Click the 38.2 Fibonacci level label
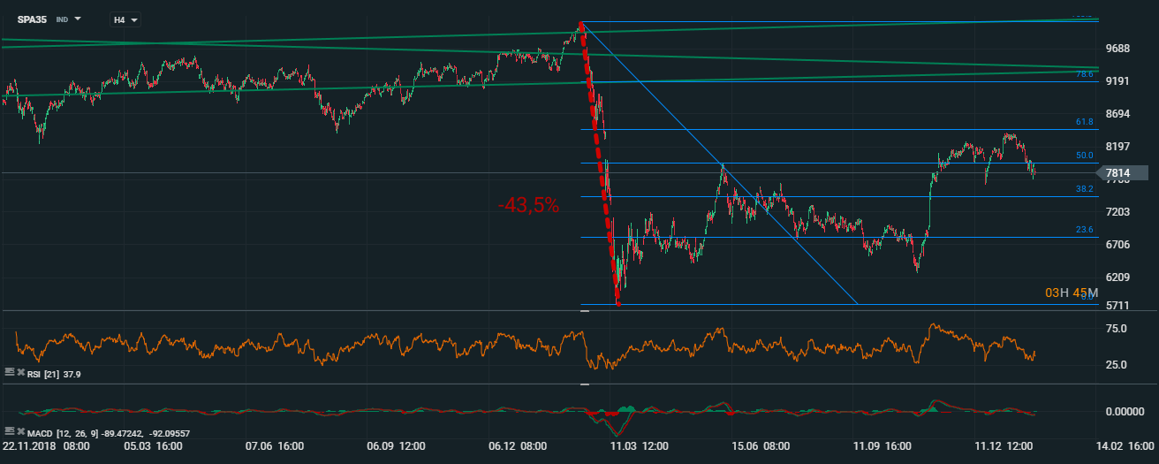The width and height of the screenshot is (1159, 464). click(x=1084, y=189)
